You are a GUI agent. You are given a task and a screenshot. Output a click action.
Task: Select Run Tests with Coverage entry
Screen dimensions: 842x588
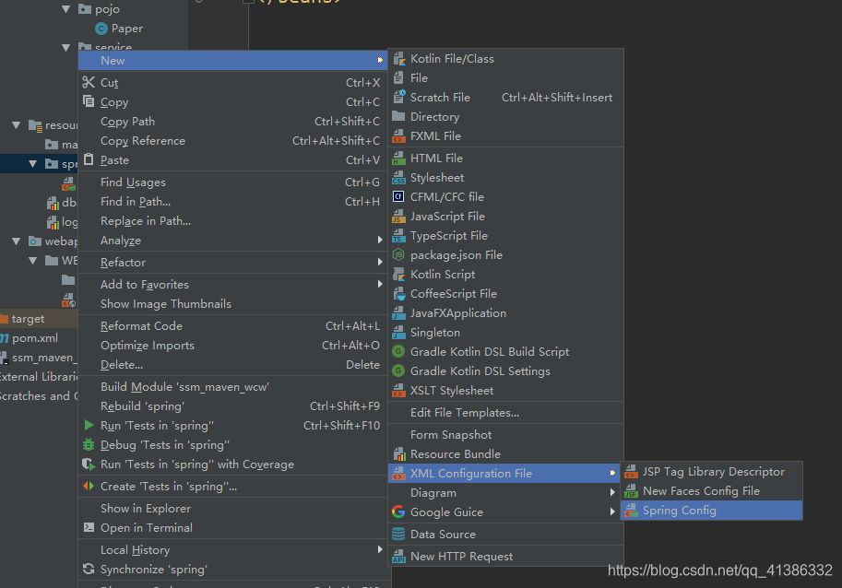(x=232, y=465)
